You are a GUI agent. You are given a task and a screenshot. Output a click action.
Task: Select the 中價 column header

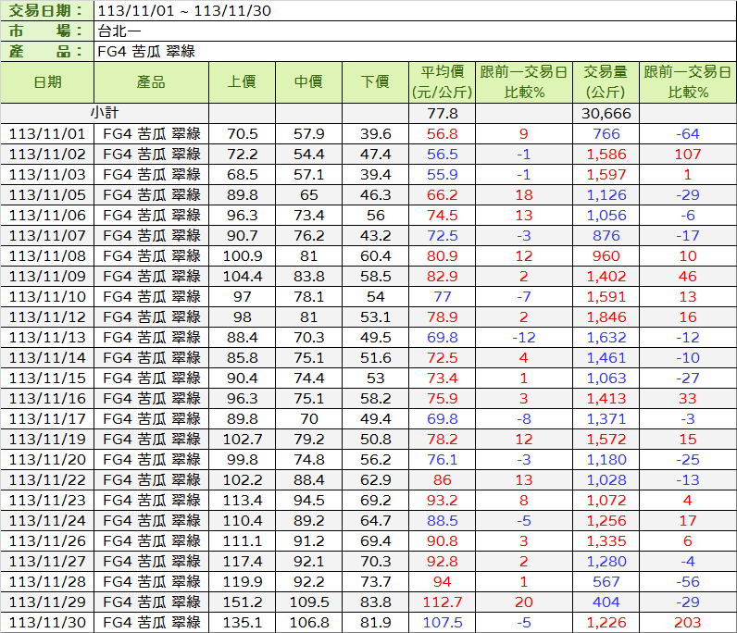click(308, 81)
